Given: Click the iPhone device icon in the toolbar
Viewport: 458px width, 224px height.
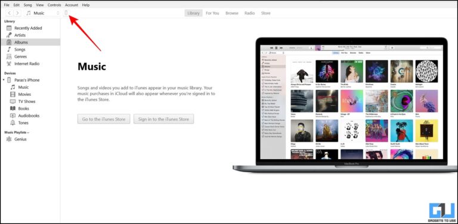Looking at the screenshot, I should (66, 13).
